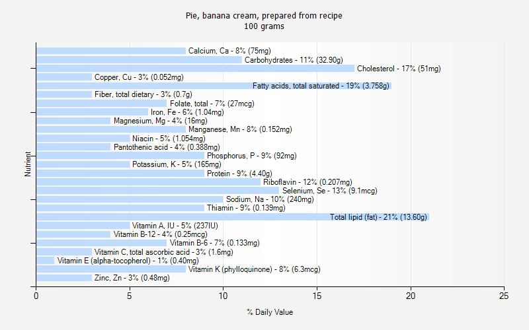
Task: Click 'Total lipid (fat) - 21% (13.60g)' label
Action: 378,217
